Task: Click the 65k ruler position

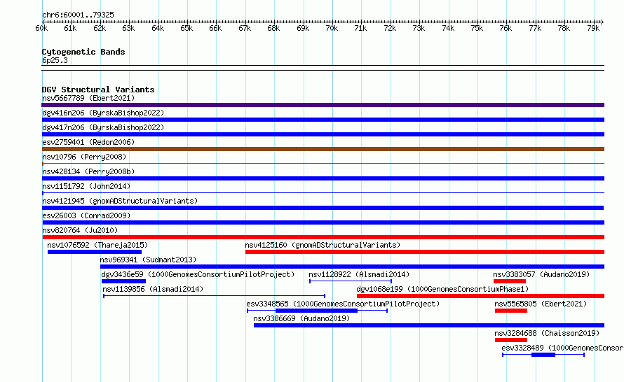Action: point(186,28)
